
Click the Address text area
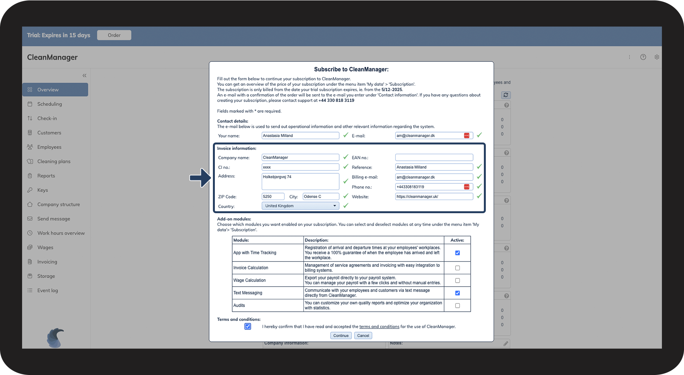(x=300, y=182)
